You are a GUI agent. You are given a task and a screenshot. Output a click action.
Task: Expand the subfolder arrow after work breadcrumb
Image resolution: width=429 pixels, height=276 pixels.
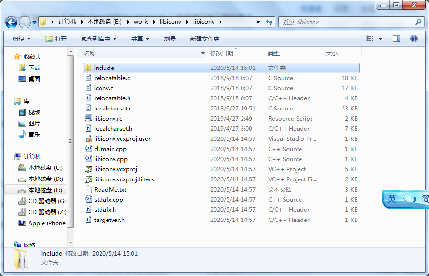click(154, 22)
